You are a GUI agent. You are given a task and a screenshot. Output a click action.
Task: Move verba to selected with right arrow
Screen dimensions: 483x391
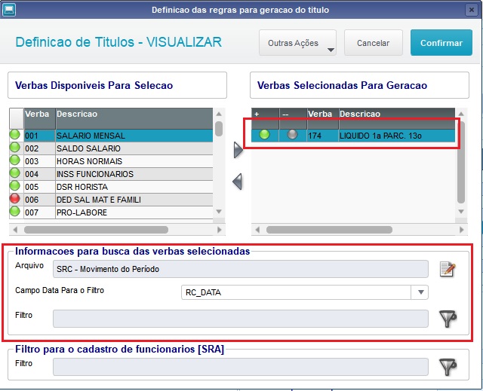[x=238, y=150]
